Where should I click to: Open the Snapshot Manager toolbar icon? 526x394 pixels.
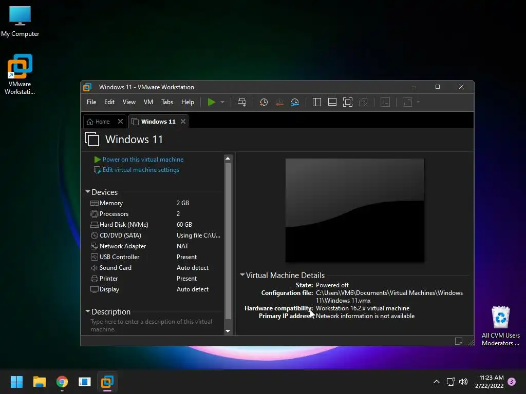click(295, 102)
